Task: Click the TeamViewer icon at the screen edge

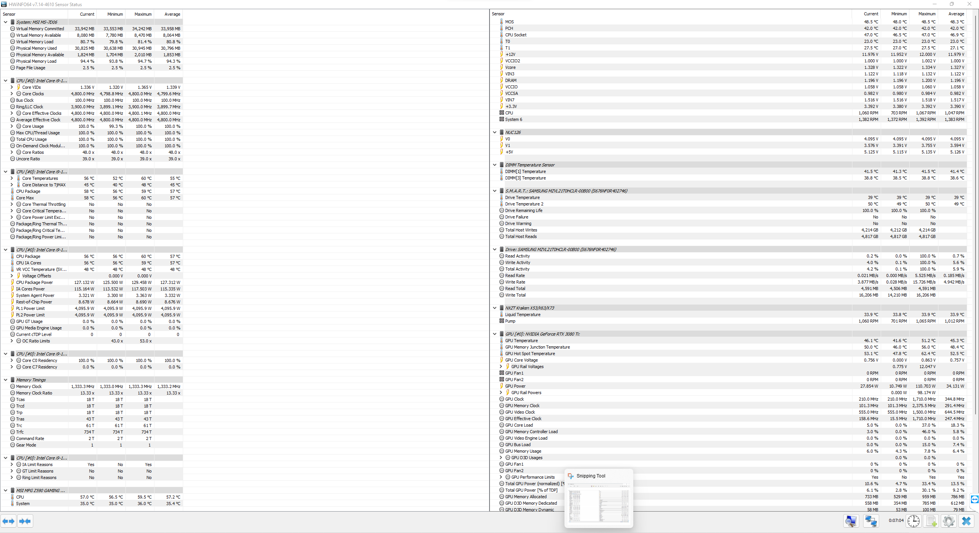Action: coord(975,499)
